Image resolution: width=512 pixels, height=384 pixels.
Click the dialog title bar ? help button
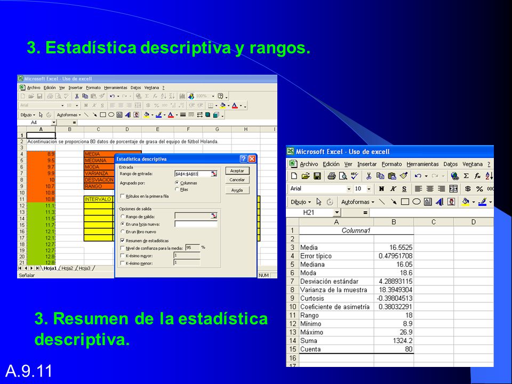click(x=244, y=159)
